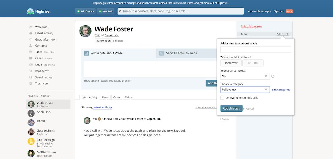Open Account & settings menu
This screenshot has height=159, width=333.
click(259, 11)
